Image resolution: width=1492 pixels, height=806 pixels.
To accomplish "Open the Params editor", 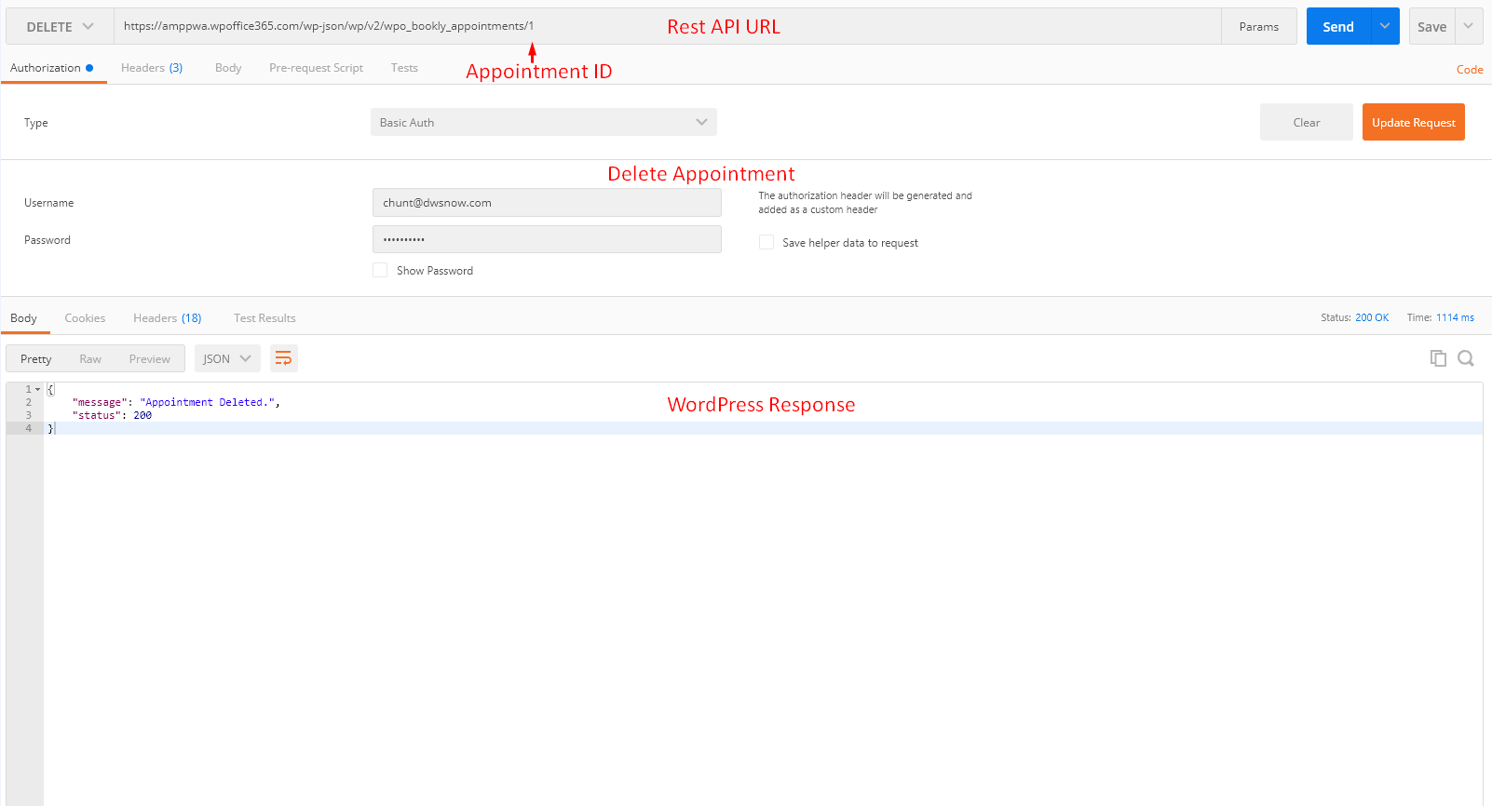I will (x=1259, y=26).
